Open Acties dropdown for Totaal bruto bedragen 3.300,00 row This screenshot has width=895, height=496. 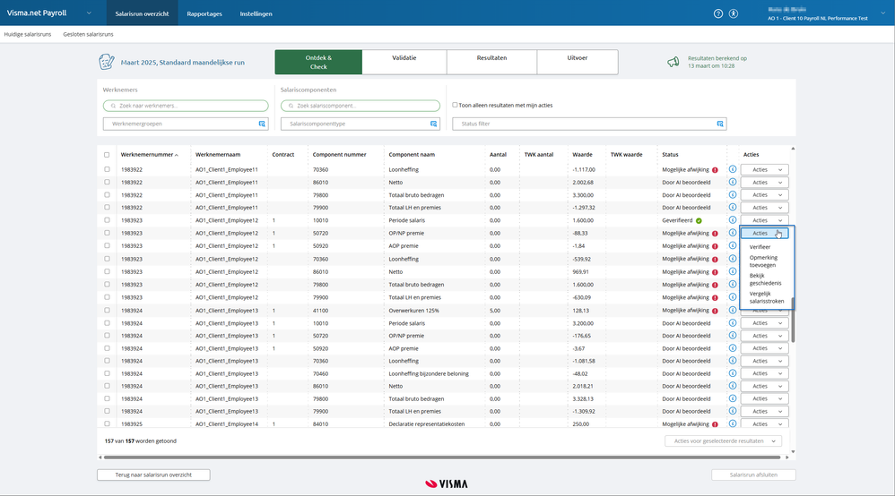coord(765,195)
